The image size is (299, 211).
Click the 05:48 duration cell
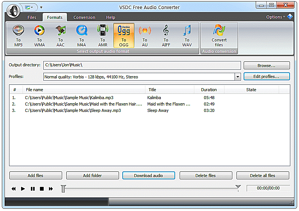(x=209, y=98)
